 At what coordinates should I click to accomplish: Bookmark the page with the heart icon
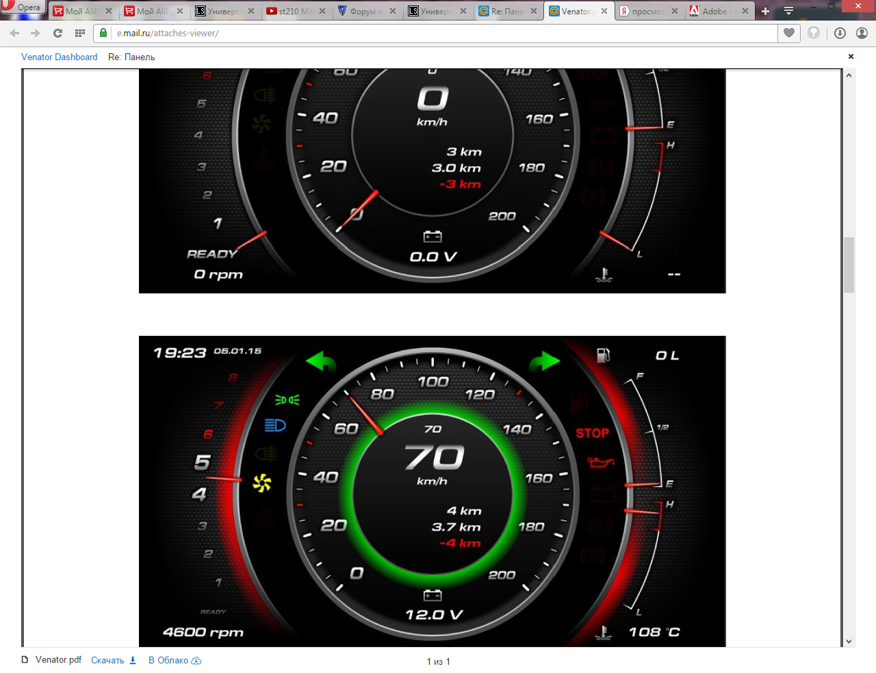point(789,33)
